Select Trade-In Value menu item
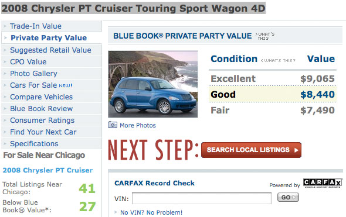The width and height of the screenshot is (346, 217). 36,26
